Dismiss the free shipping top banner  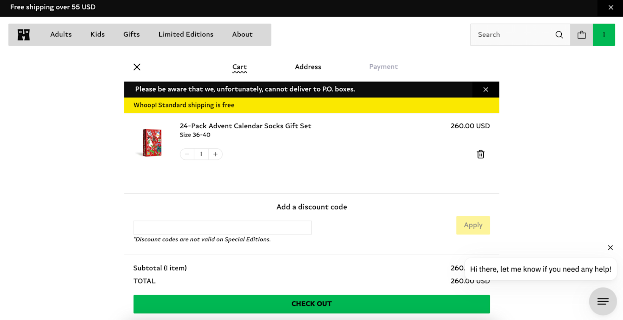pos(611,7)
